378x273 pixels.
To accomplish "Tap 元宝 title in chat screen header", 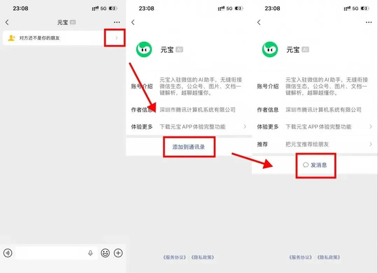I will (x=63, y=22).
